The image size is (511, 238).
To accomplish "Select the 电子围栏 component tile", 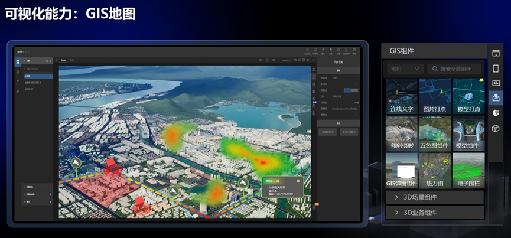I will coord(468,170).
